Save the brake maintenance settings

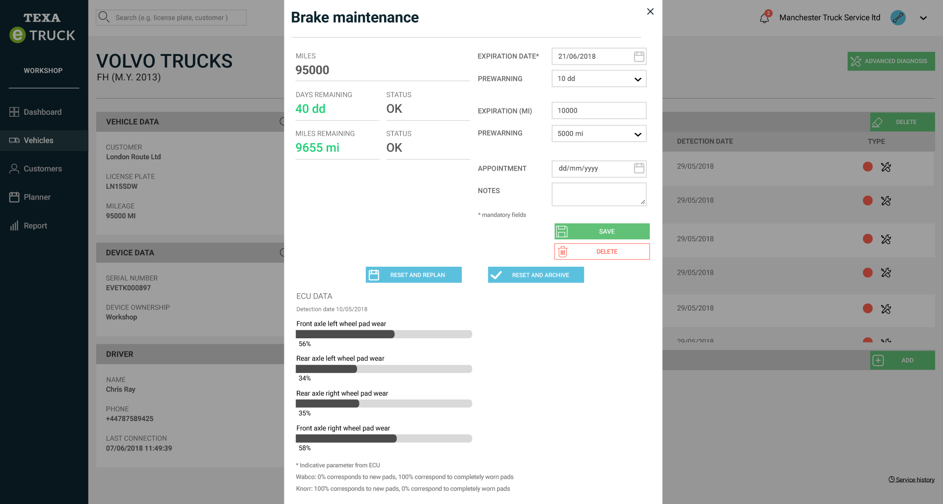(602, 231)
